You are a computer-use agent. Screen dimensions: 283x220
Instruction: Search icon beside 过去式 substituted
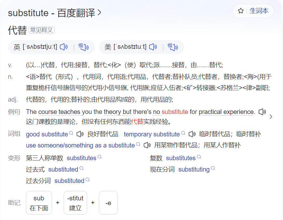[x=82, y=168]
